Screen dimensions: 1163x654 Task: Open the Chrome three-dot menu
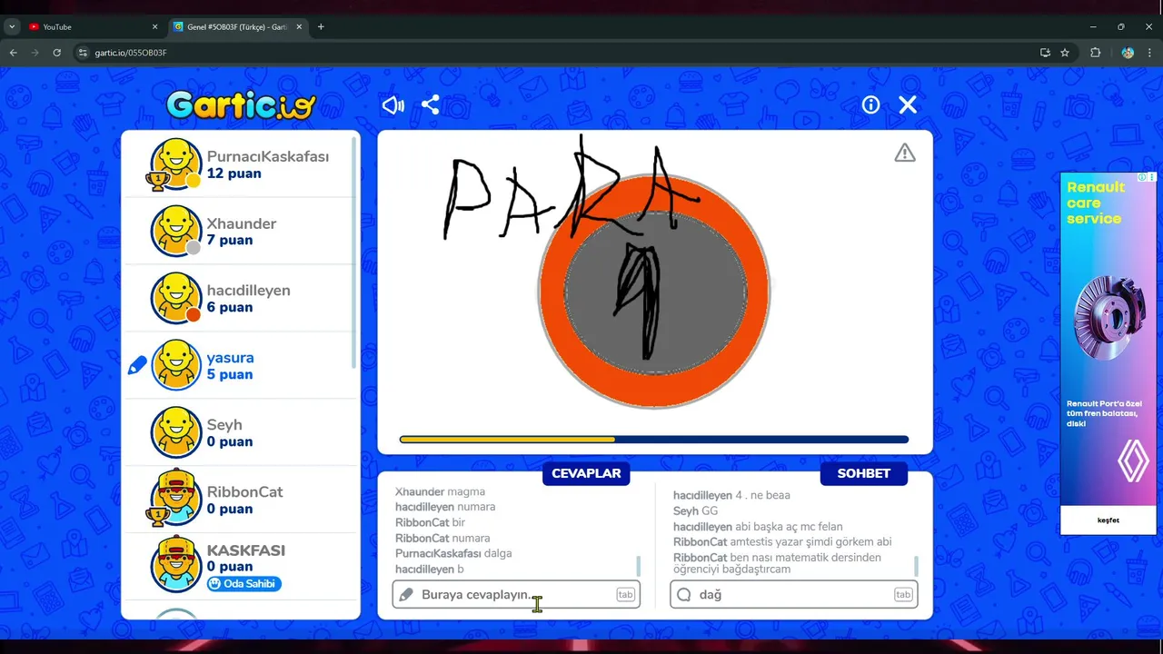pyautogui.click(x=1149, y=53)
